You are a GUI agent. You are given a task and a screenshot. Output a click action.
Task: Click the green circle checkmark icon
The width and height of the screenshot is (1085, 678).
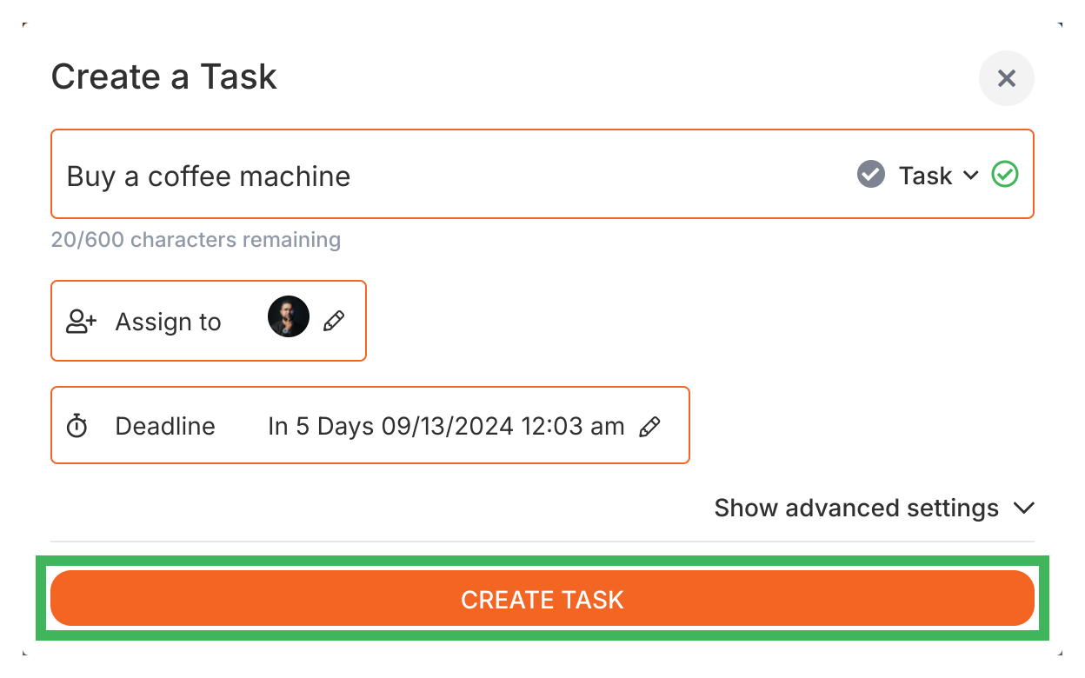[1005, 175]
